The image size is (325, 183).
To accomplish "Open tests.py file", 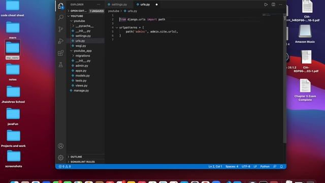I will point(81,81).
